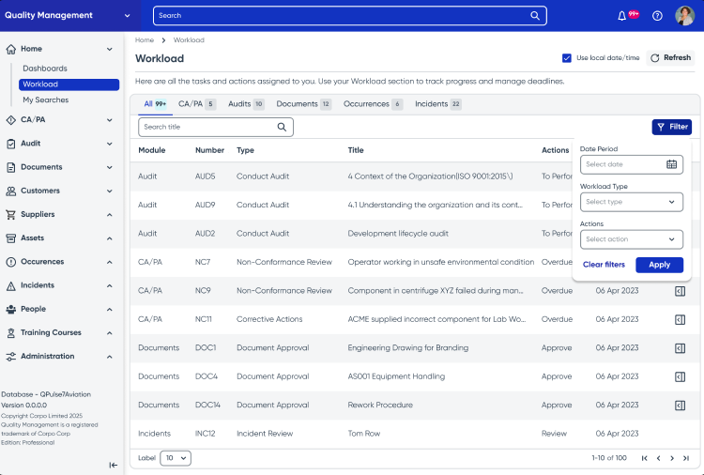Click the Home house icon in sidebar
The height and width of the screenshot is (475, 704).
pos(10,49)
